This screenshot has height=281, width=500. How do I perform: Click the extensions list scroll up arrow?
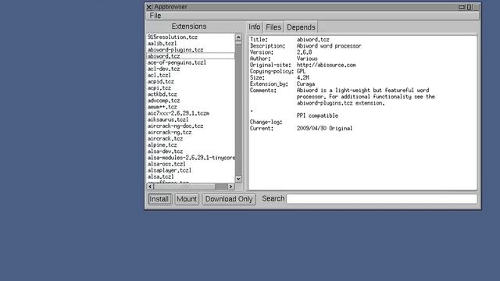coord(238,37)
